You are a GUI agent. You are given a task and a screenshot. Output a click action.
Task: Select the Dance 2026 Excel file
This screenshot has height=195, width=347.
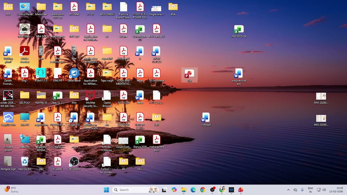140,142
